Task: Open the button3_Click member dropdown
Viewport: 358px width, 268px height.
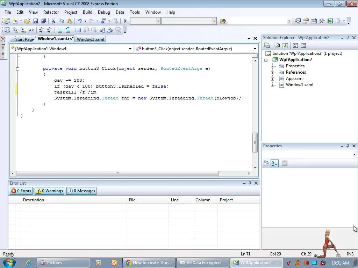Action: click(x=255, y=49)
